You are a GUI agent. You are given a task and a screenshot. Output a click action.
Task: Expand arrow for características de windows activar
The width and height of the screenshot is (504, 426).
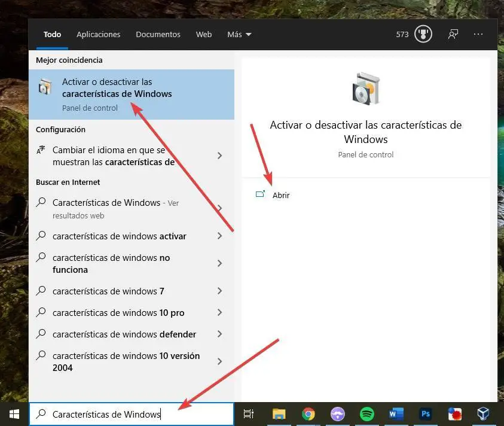[x=219, y=236]
